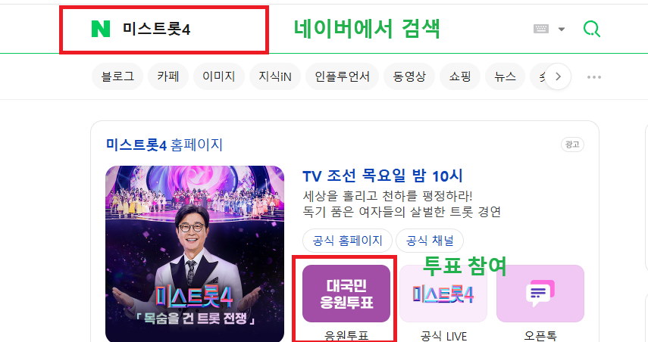The height and width of the screenshot is (342, 648).
Task: Click the 공식 홈페이지 button
Action: tap(348, 241)
